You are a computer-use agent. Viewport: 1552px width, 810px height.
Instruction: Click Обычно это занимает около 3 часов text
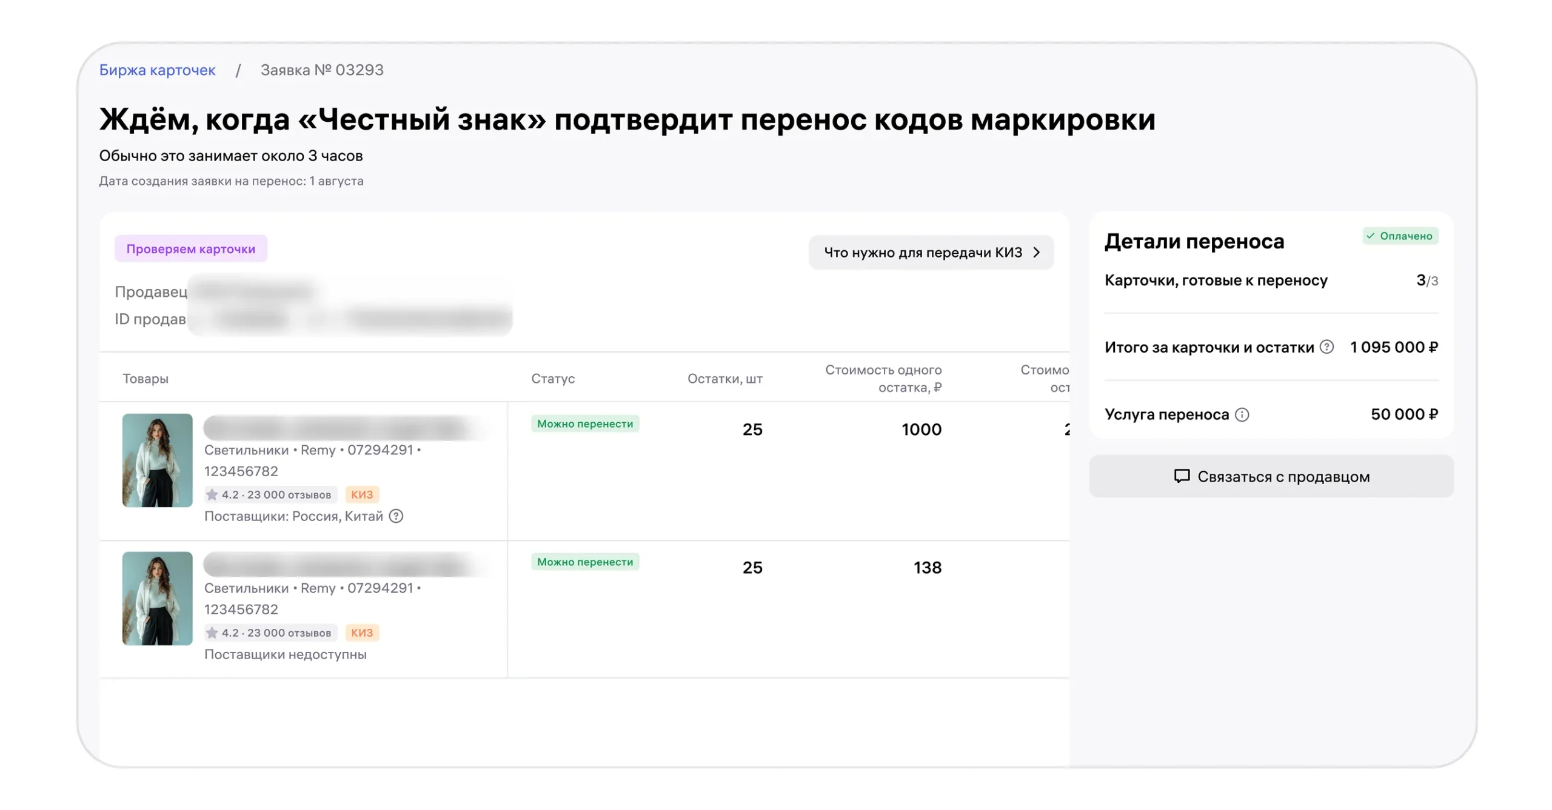coord(230,156)
